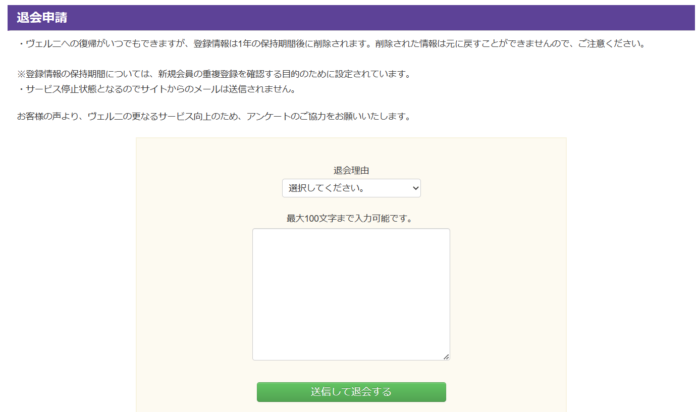This screenshot has height=412, width=699.
Task: Open the 退会理由 dropdown menu
Action: pyautogui.click(x=351, y=188)
